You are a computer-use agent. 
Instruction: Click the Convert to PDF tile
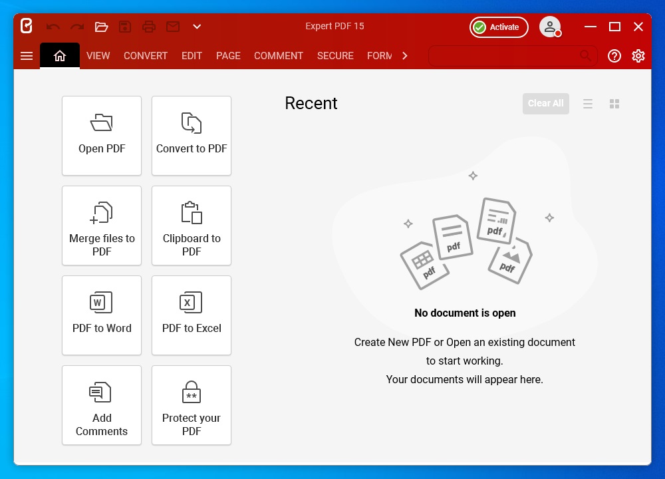(x=192, y=136)
